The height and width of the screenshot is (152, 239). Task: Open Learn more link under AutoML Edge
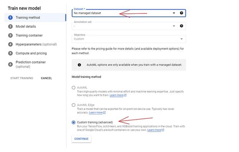[x=96, y=113]
